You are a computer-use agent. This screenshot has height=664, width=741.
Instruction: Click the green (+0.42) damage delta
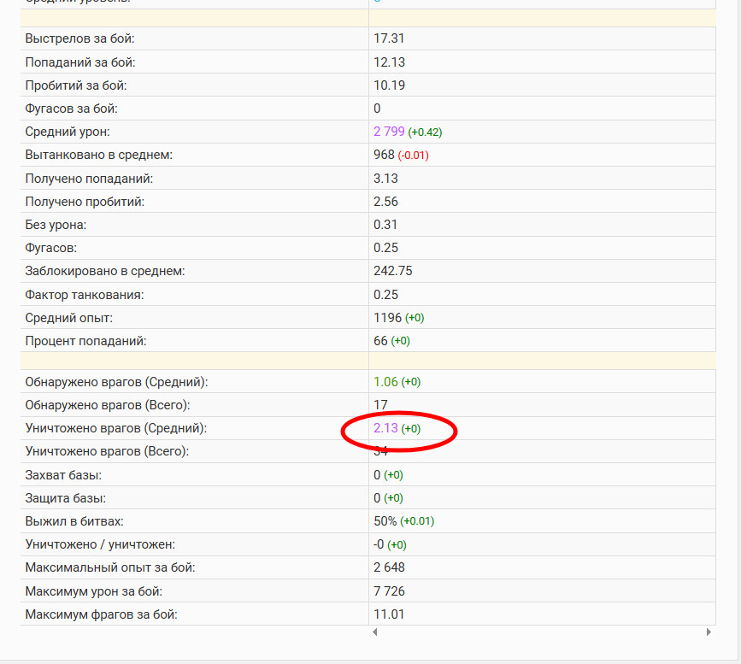[425, 132]
